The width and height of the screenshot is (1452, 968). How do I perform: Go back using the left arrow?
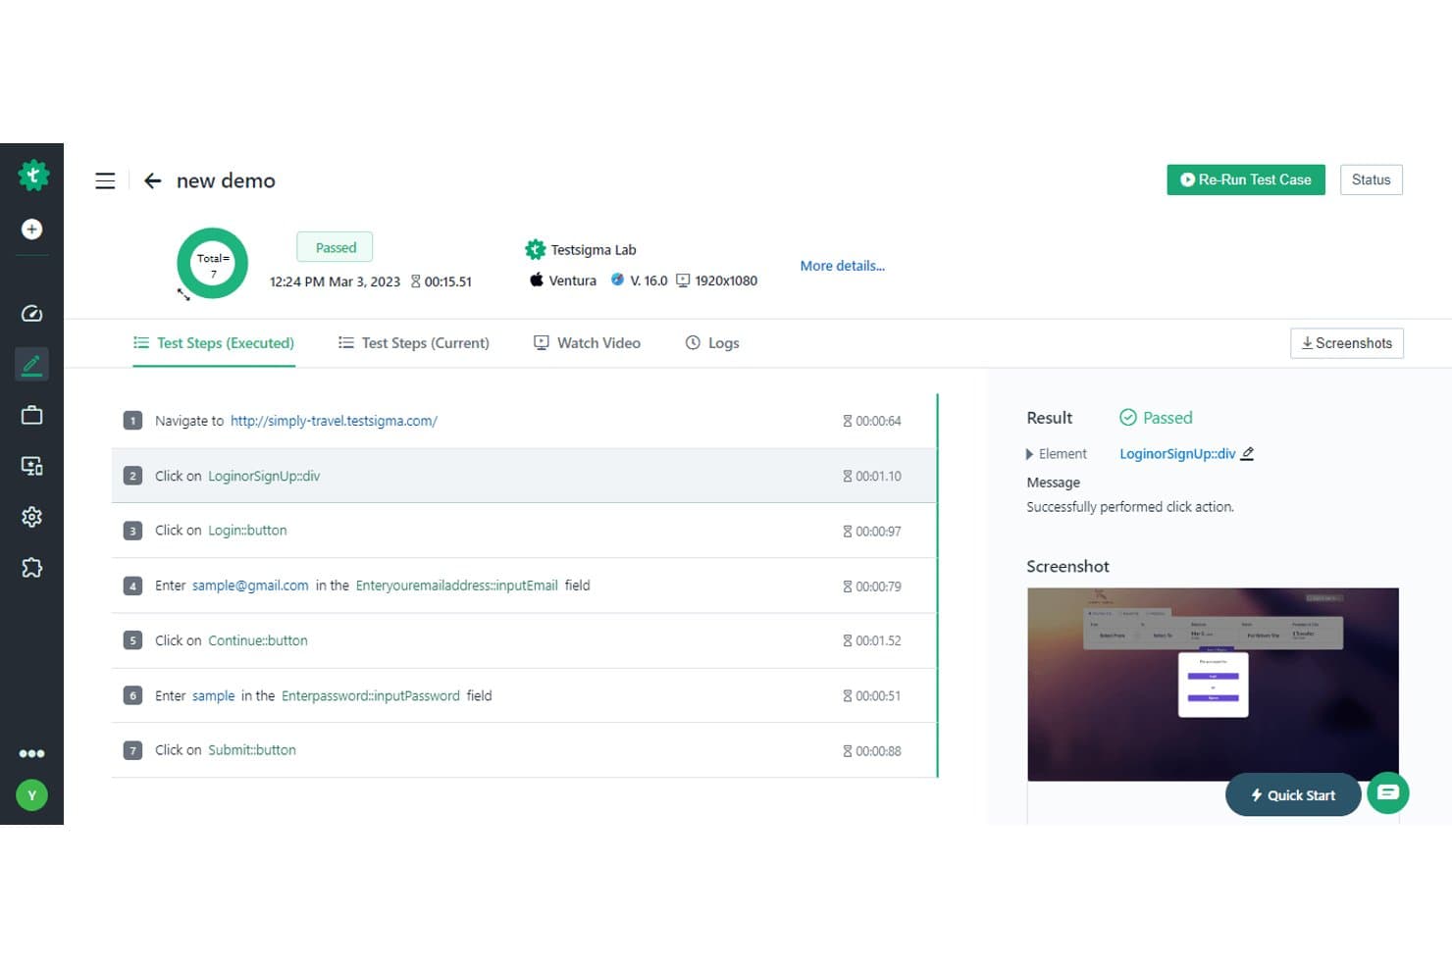152,180
